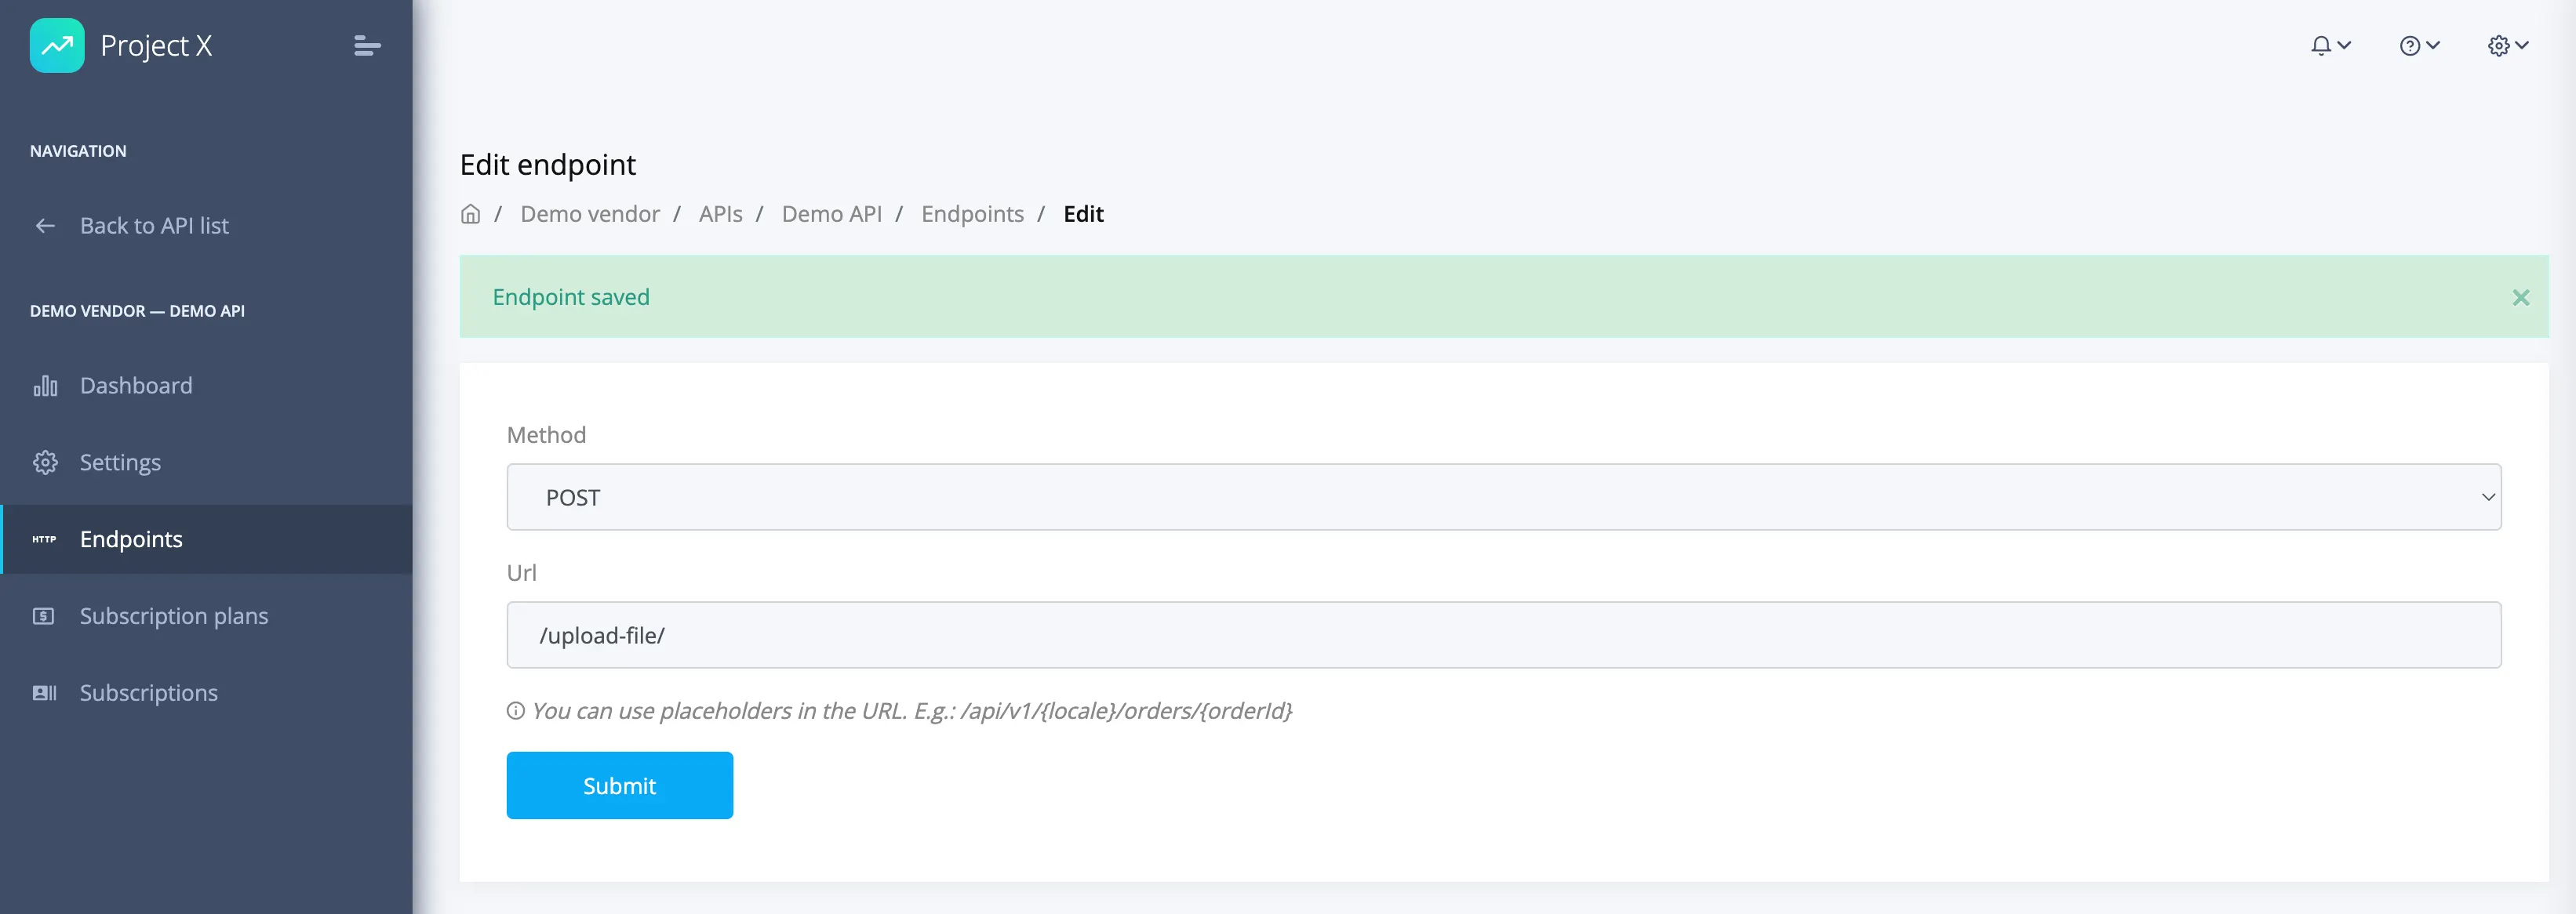Navigate to Demo API breadcrumb

831,214
